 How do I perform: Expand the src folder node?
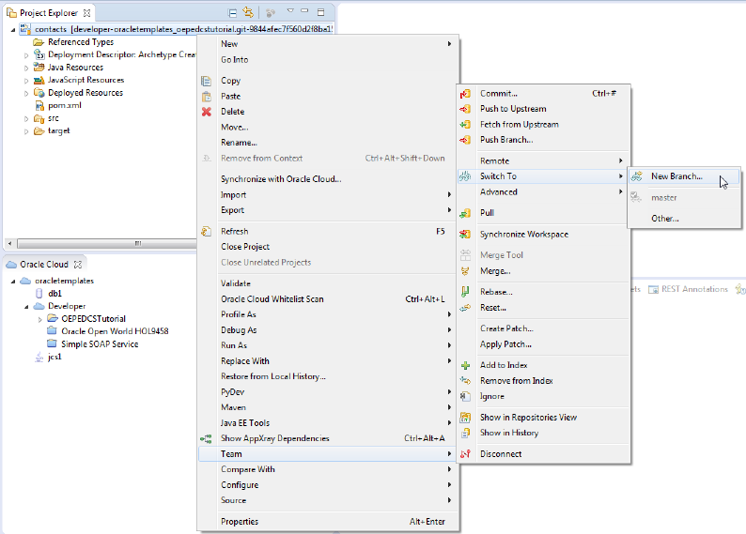(26, 119)
